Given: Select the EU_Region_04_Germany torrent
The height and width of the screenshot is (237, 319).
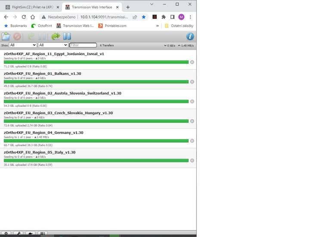Looking at the screenshot, I should (98, 138).
